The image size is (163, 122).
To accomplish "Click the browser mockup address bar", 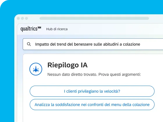I will tap(94, 18).
